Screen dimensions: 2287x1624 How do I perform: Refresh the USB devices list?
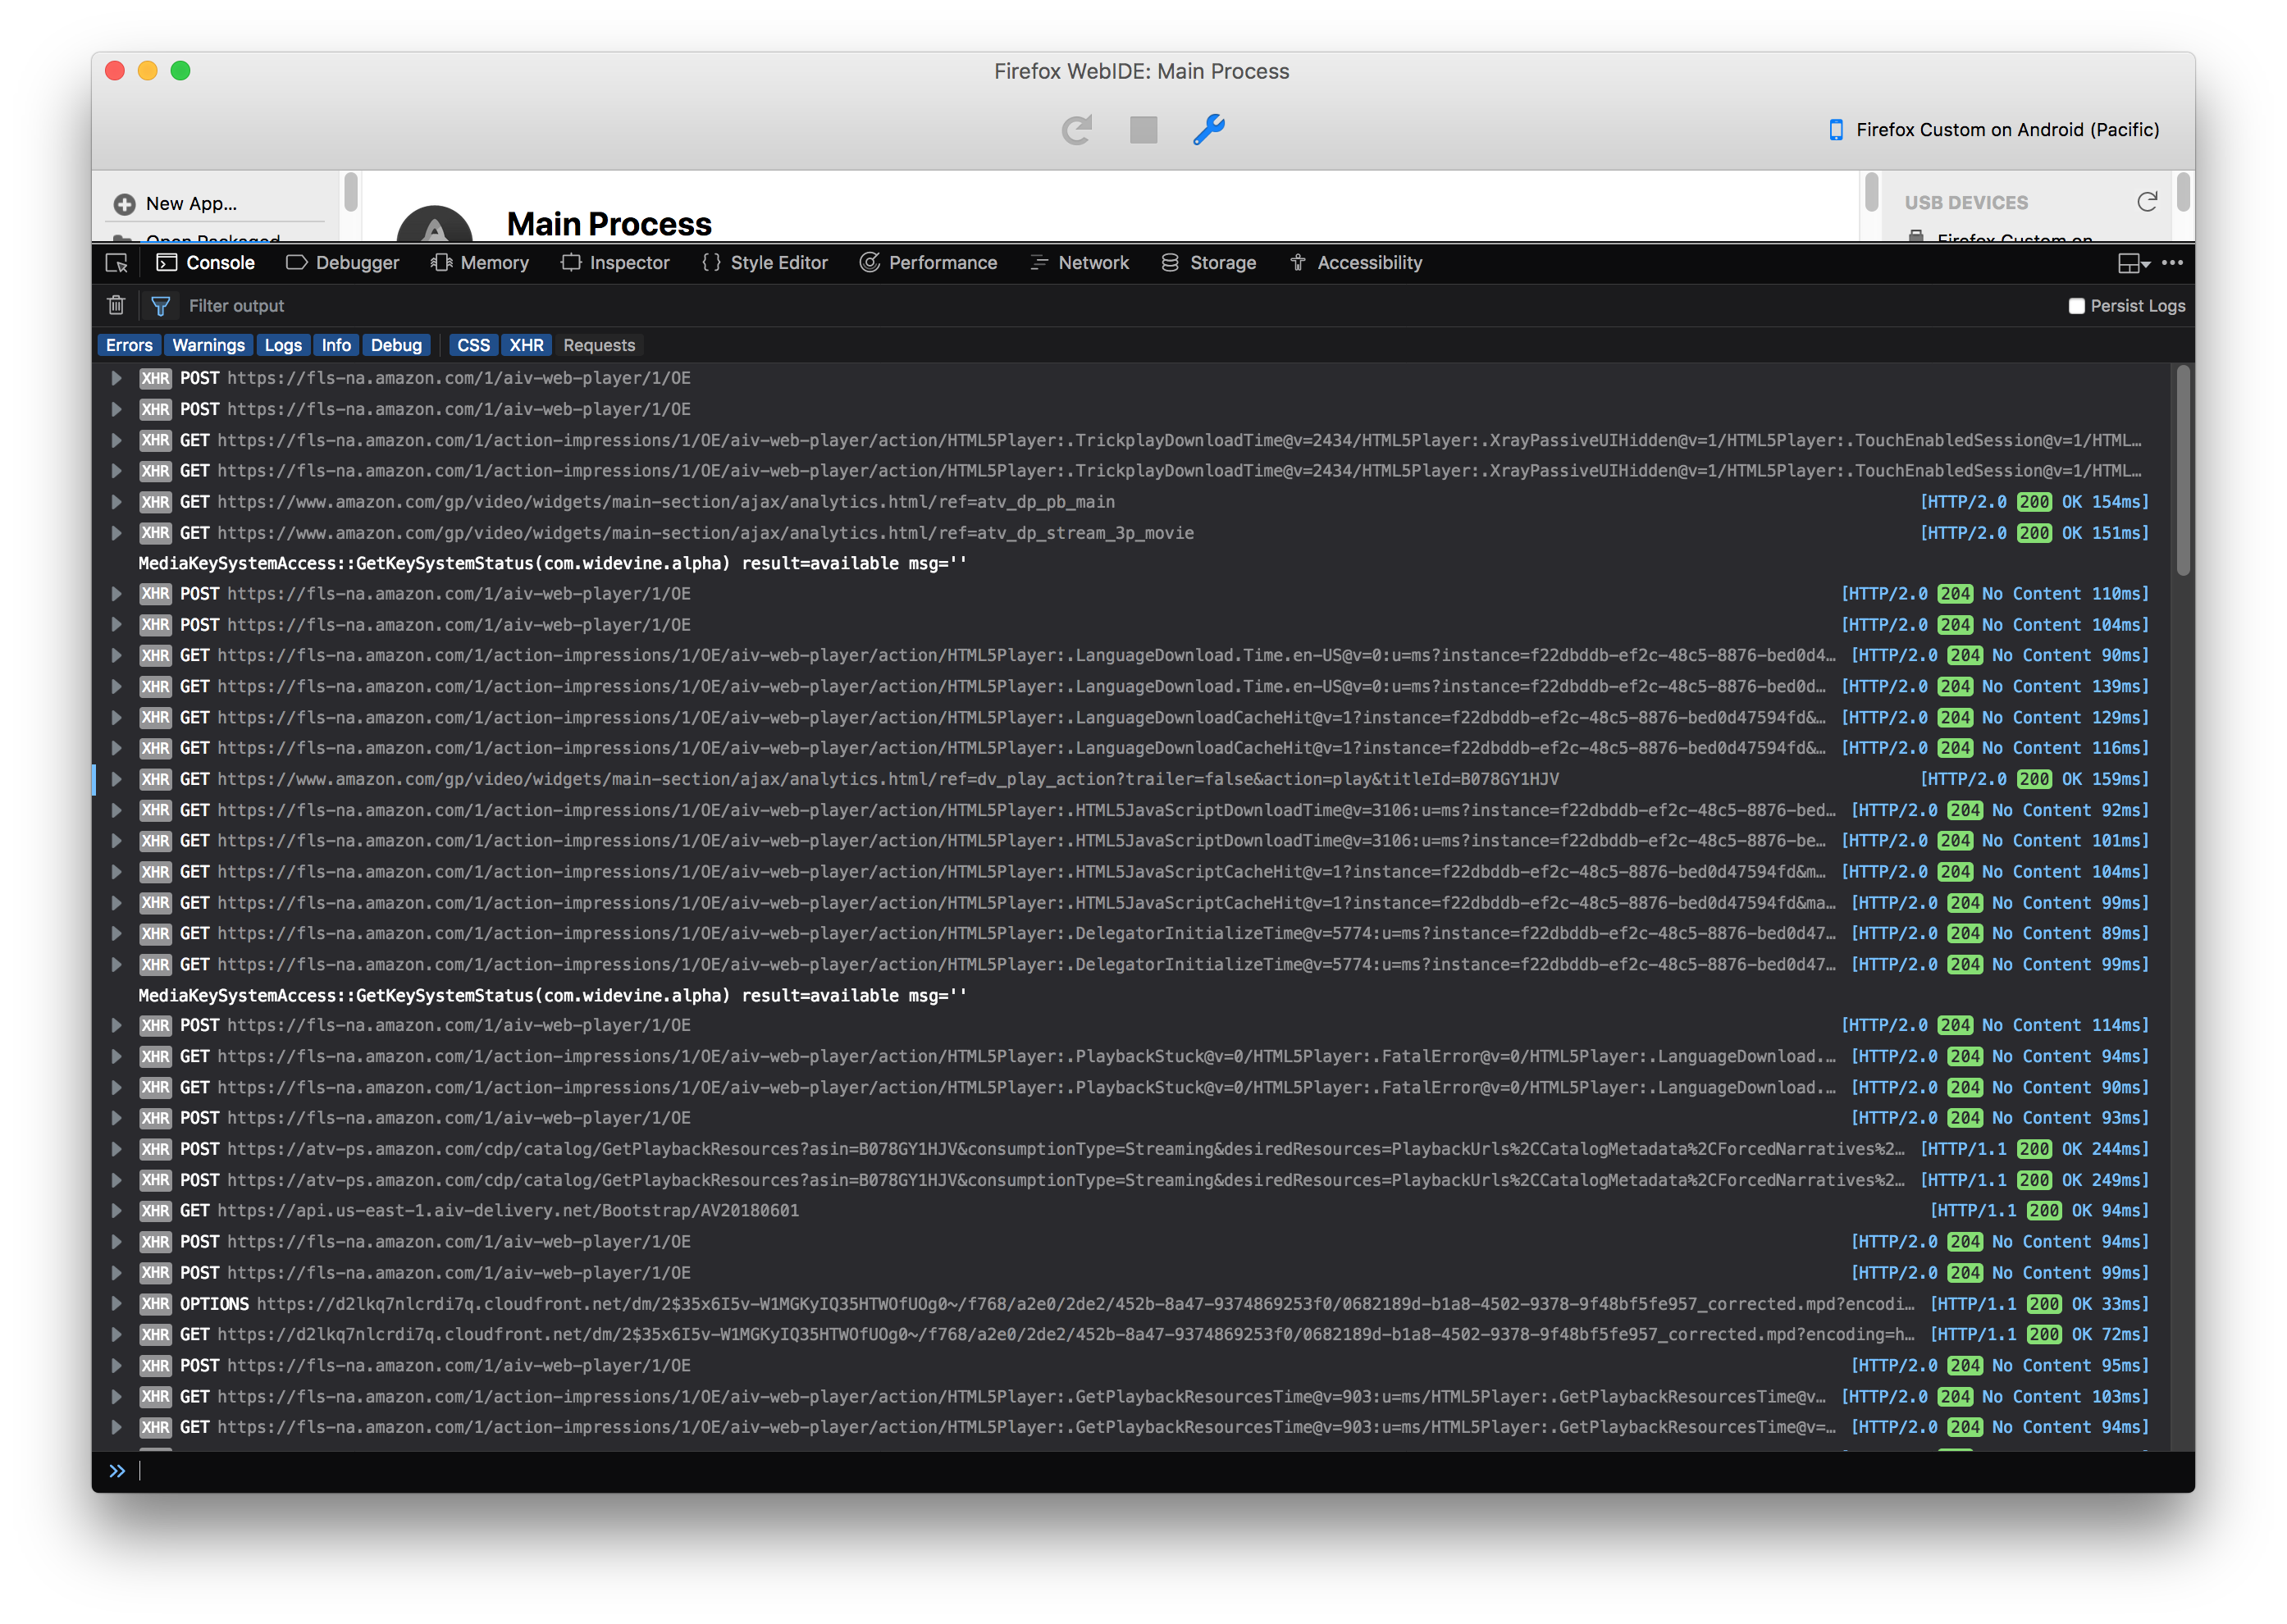(2148, 201)
